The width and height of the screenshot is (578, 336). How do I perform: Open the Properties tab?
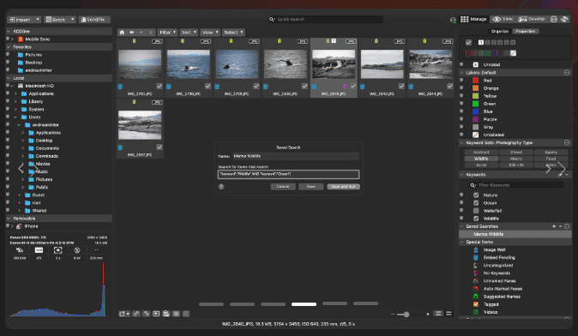coord(526,32)
